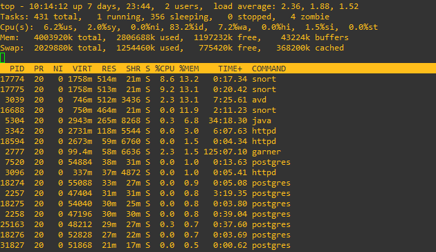Image resolution: width=436 pixels, height=252 pixels.
Task: Click the postgres process with PID 31827
Action: pos(145,245)
